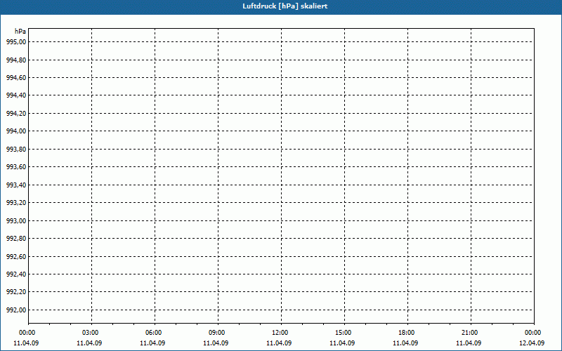The image size is (562, 351).
Task: Click the 994,00 y-axis label
Action: [16, 131]
